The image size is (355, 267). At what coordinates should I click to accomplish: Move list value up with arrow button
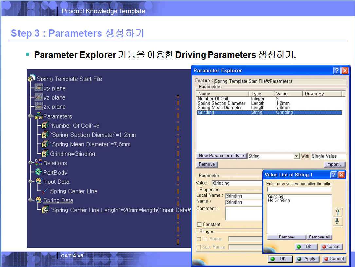click(x=337, y=212)
